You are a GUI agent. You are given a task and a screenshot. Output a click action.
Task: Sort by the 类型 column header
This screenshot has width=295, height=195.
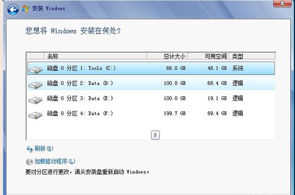coord(252,56)
